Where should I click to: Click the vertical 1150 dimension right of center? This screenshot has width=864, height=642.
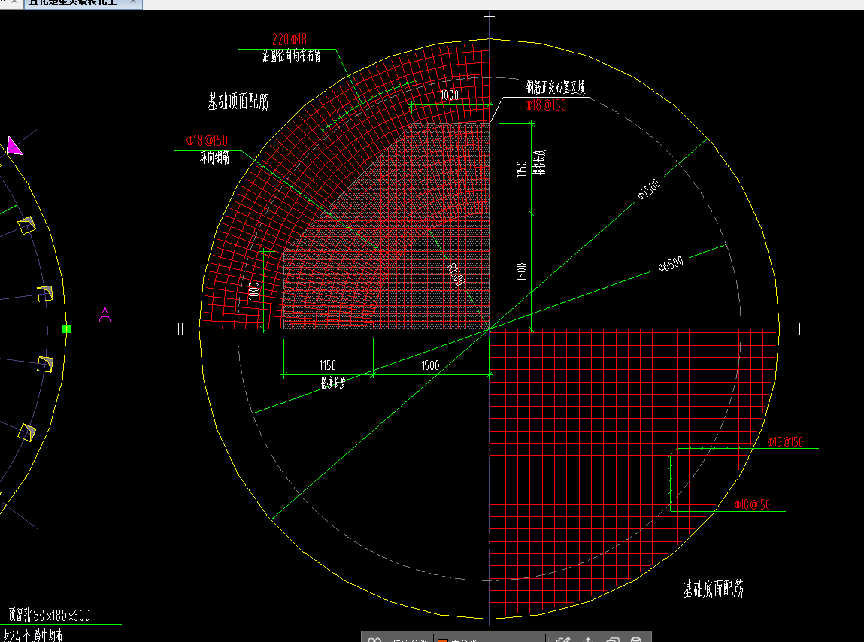tap(521, 169)
